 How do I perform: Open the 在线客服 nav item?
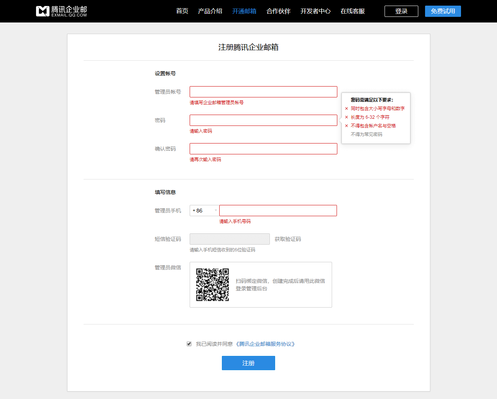[353, 11]
